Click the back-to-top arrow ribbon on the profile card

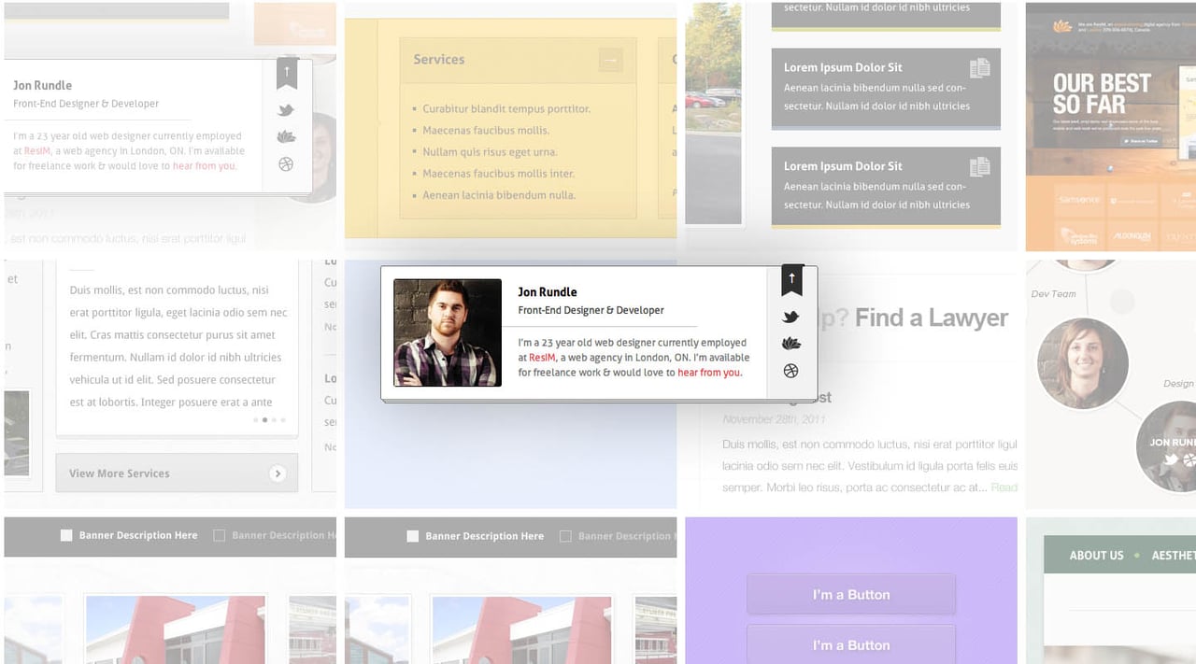click(x=791, y=278)
